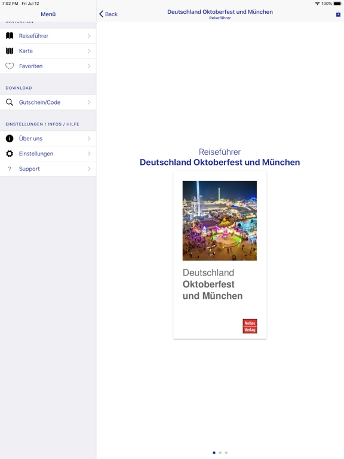Tap the download icon in top-right header
Viewport: 344px width, 459px height.
338,14
